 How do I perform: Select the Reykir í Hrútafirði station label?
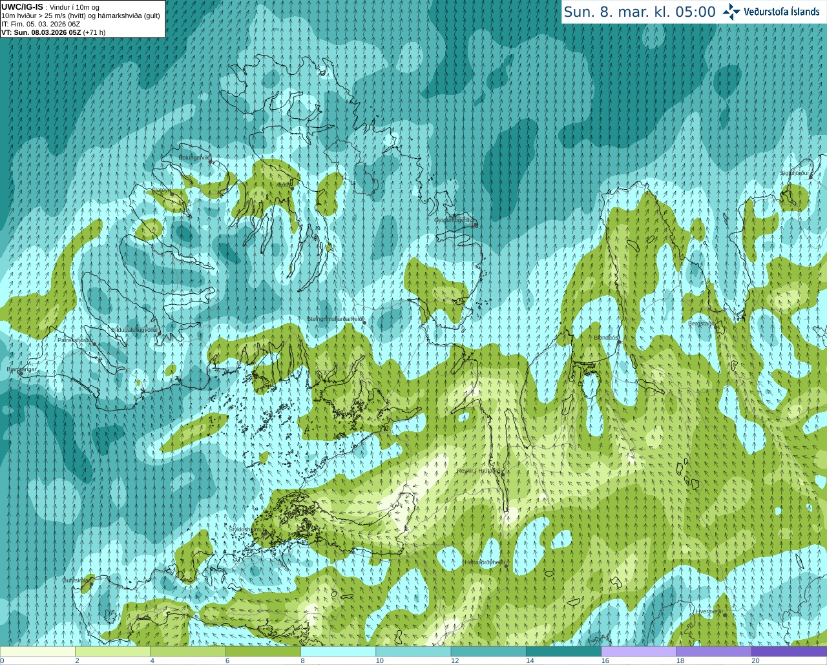(x=479, y=471)
